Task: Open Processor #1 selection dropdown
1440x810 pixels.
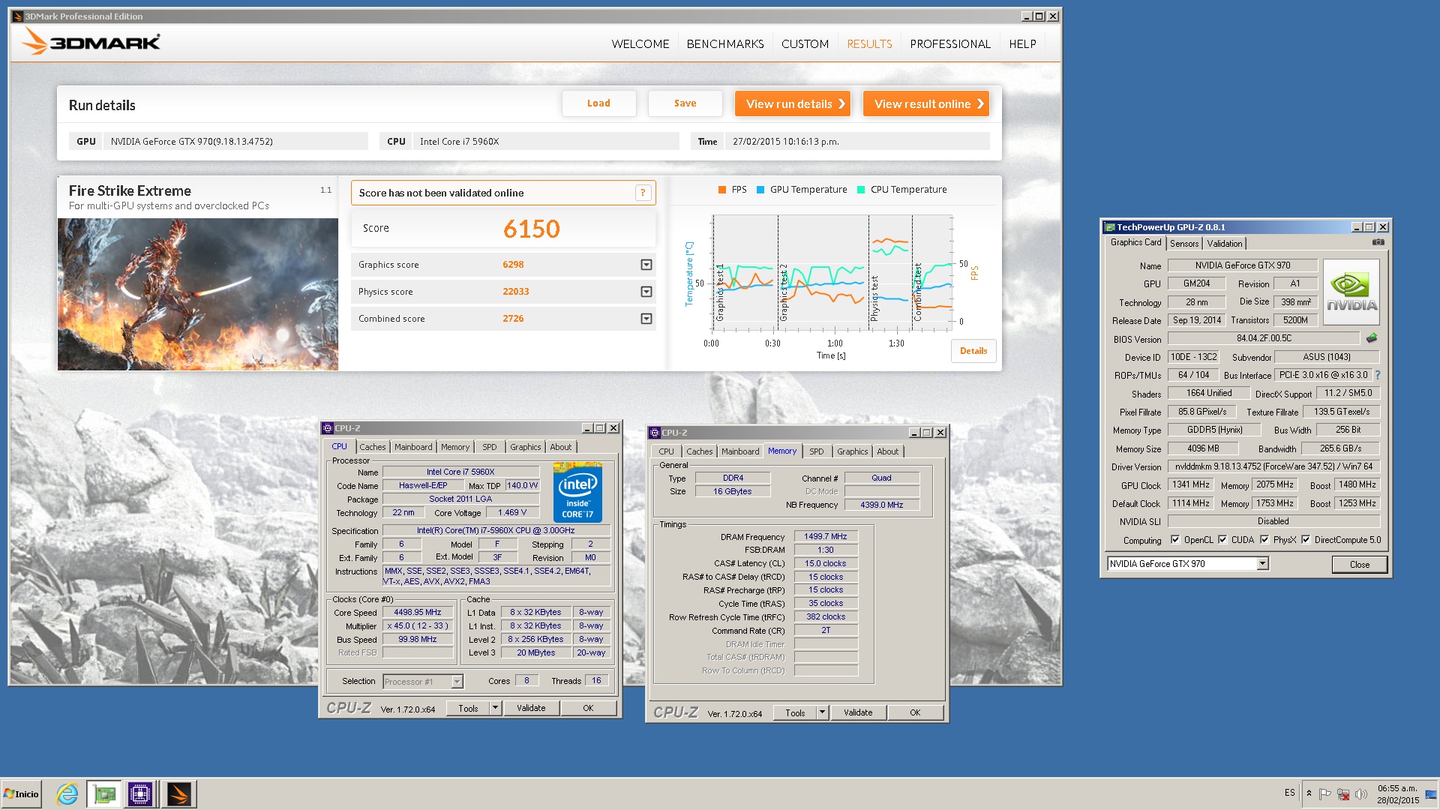Action: (457, 681)
